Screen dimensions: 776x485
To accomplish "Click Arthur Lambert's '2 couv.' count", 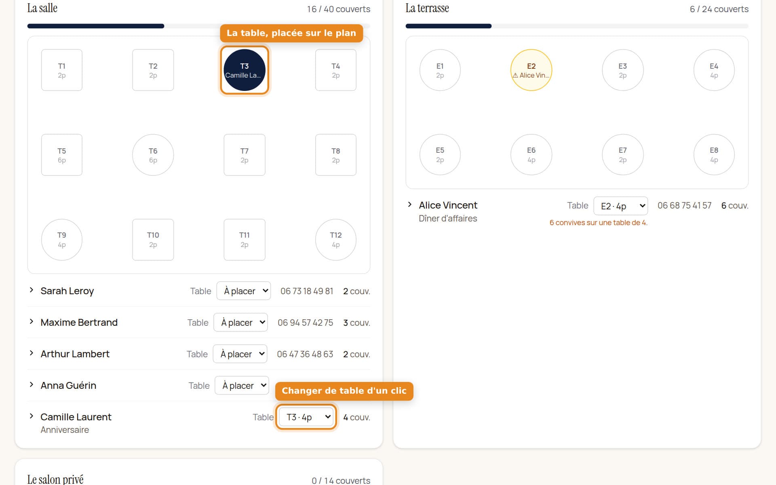I will tap(357, 354).
